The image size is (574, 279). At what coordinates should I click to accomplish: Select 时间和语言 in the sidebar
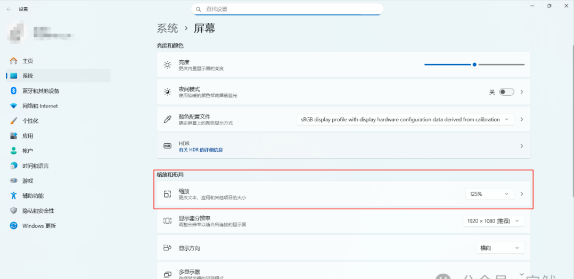pos(36,166)
